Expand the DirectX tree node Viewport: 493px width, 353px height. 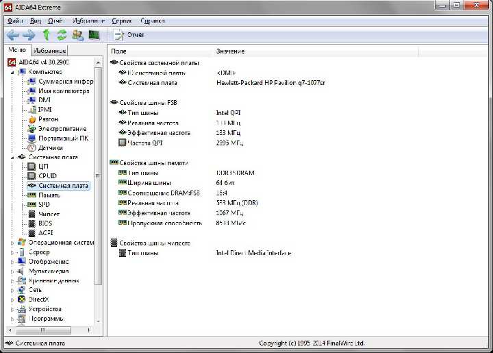[12, 300]
